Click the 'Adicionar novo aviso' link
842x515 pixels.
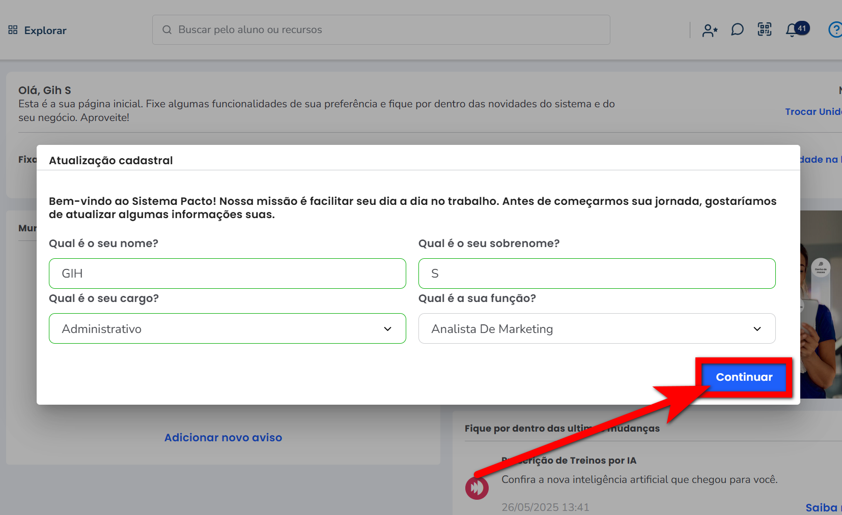click(x=223, y=438)
